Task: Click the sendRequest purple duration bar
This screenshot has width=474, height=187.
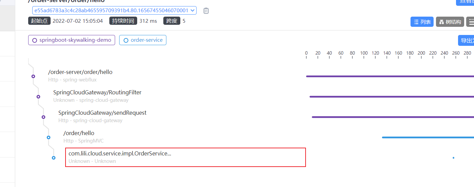Action: (393, 117)
